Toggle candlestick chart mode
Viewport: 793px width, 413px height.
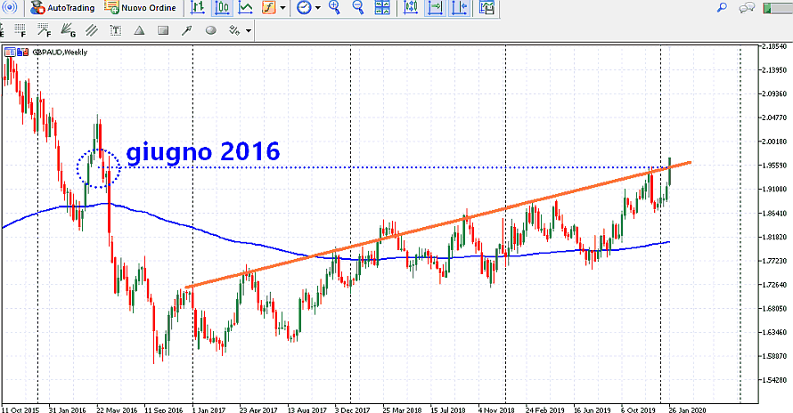pyautogui.click(x=221, y=8)
